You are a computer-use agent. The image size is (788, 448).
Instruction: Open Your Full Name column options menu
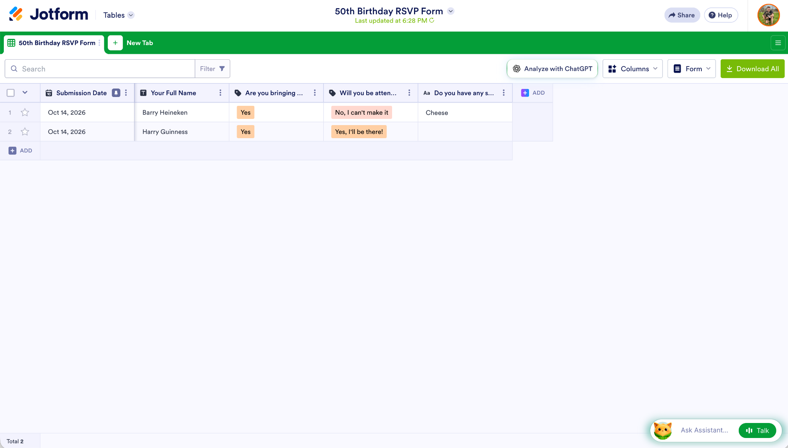[x=220, y=93]
